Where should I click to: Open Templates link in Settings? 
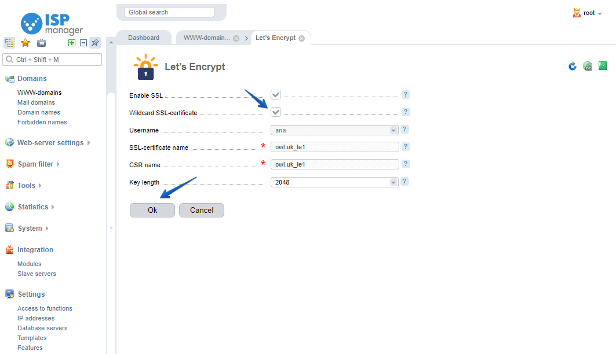[32, 338]
